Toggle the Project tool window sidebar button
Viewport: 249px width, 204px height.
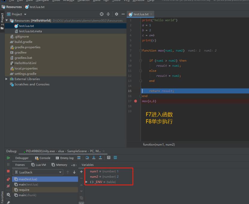click(x=2, y=21)
